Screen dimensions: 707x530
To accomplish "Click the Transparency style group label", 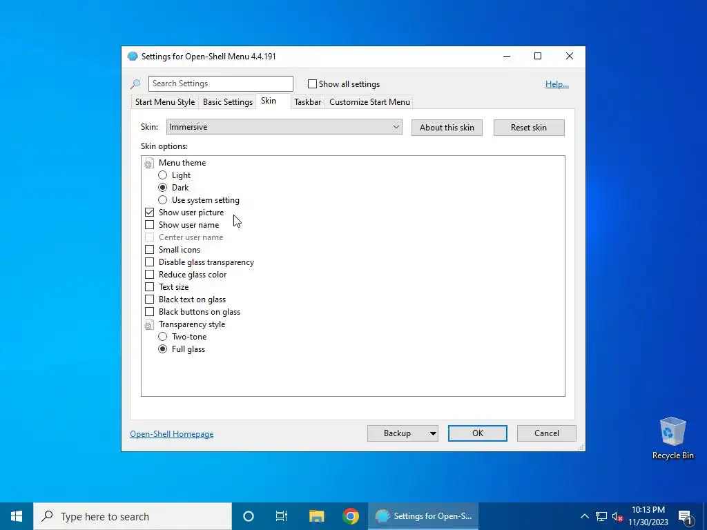I will pyautogui.click(x=192, y=324).
